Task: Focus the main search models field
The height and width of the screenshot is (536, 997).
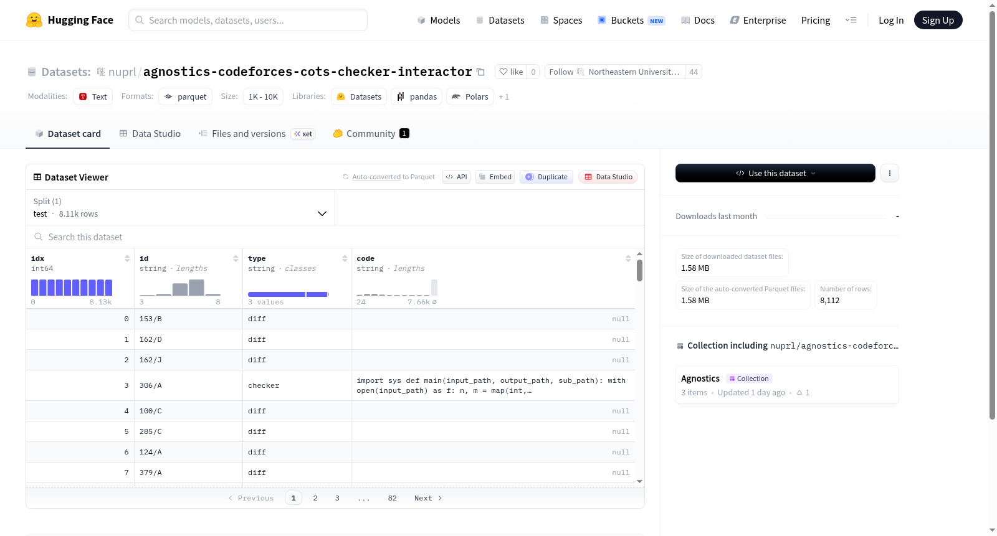Action: point(248,20)
